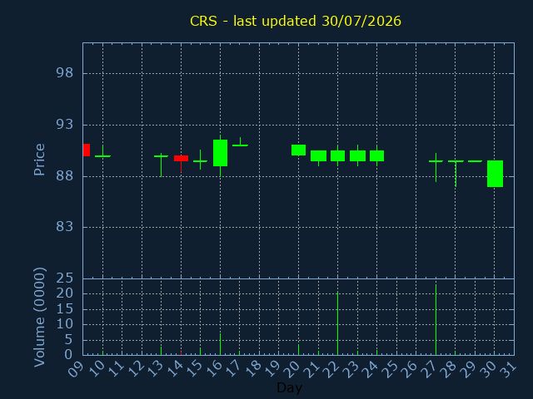
Task: Click volume axis value 15
Action: (x=64, y=308)
